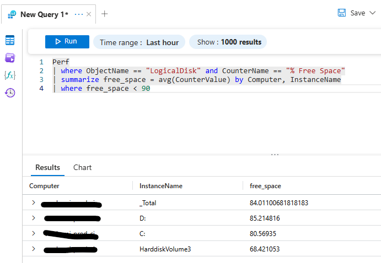Sort by the Computer column header

[44, 186]
